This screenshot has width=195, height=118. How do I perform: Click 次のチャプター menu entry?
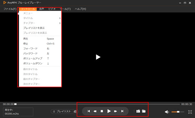[40, 84]
